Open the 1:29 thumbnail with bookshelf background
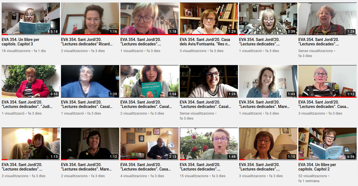This screenshot has width=358, height=186. click(x=209, y=19)
